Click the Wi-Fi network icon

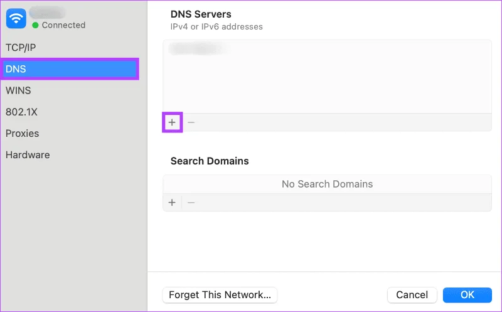pyautogui.click(x=16, y=18)
